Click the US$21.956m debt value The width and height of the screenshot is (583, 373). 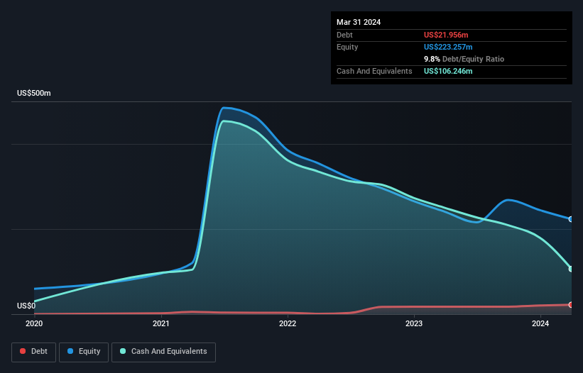(446, 35)
